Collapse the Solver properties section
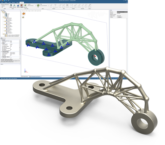Image resolution: width=165 pixels, height=145 pixels. pos(1,43)
